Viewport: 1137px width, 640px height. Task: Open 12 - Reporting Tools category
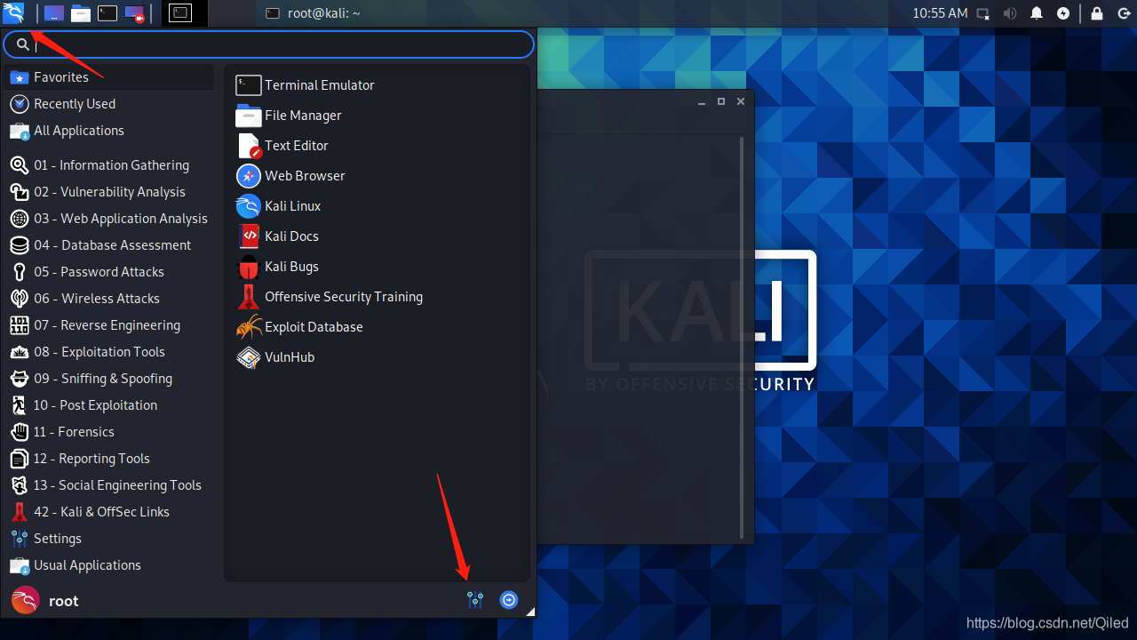[x=108, y=459]
